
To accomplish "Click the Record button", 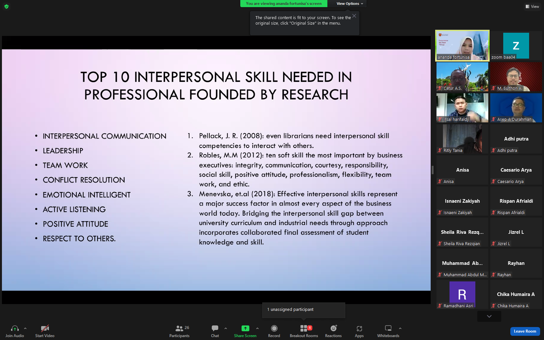I will click(274, 331).
